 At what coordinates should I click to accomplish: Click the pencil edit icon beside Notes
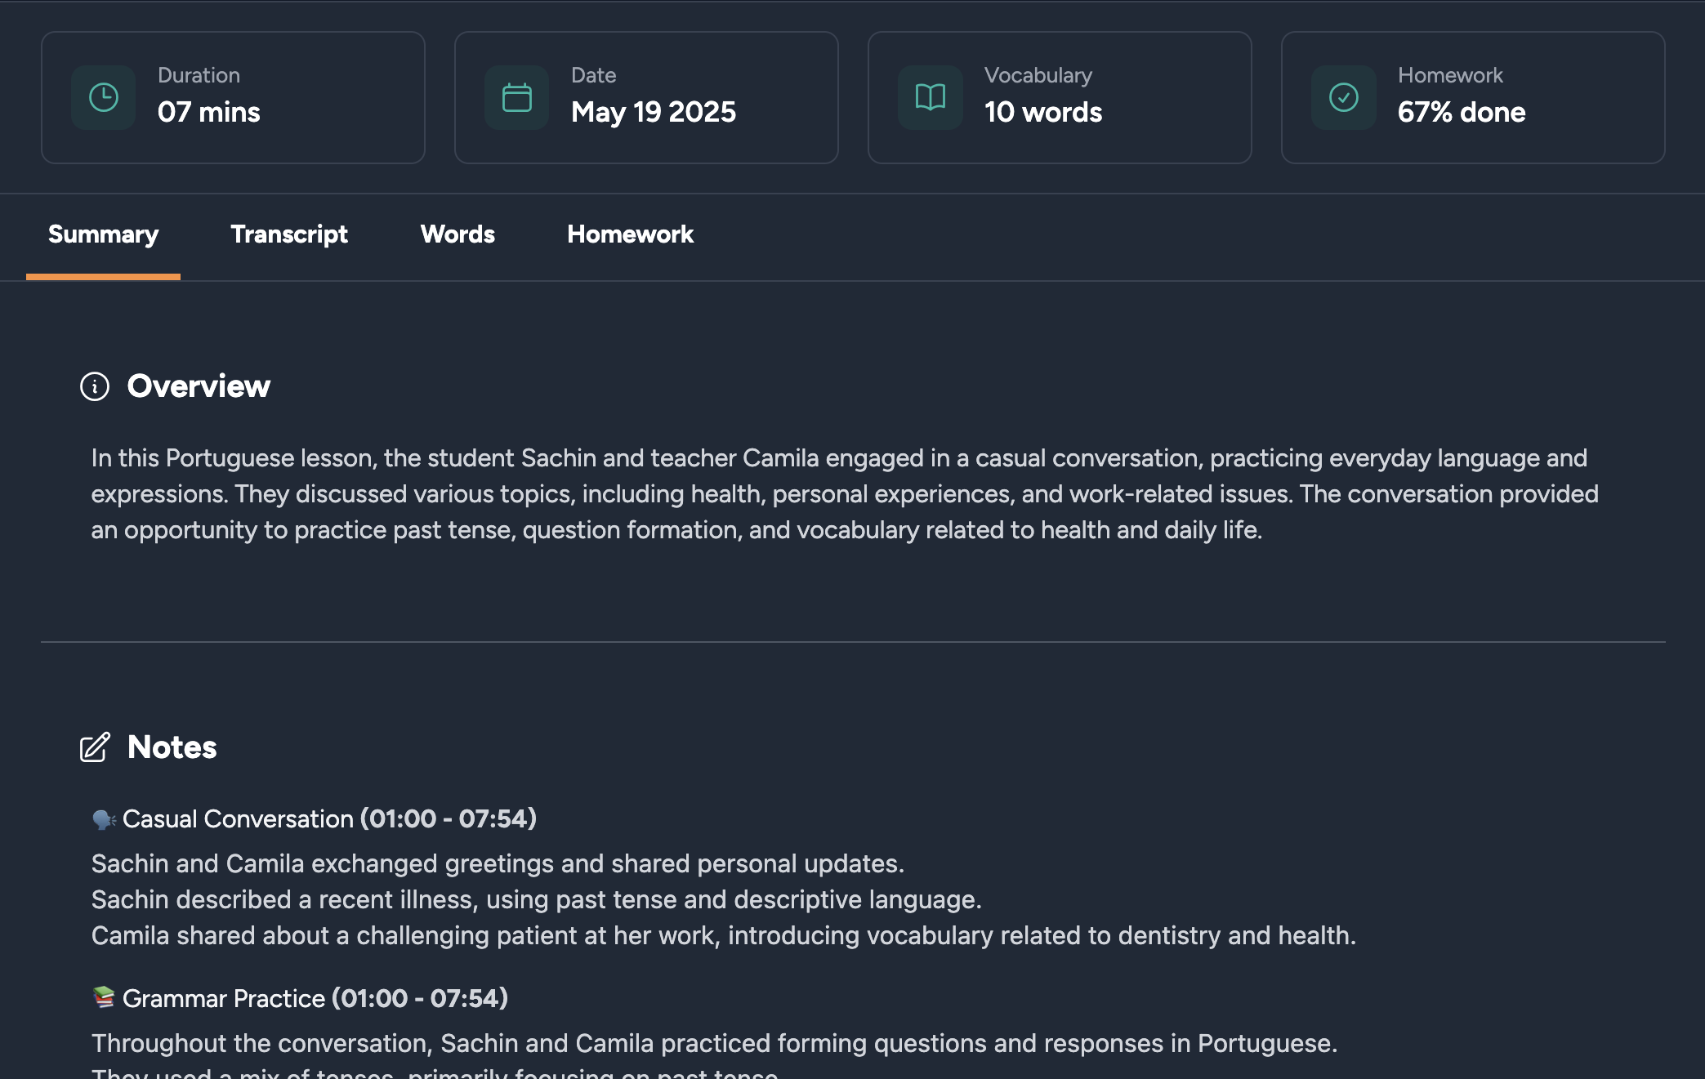click(x=95, y=747)
